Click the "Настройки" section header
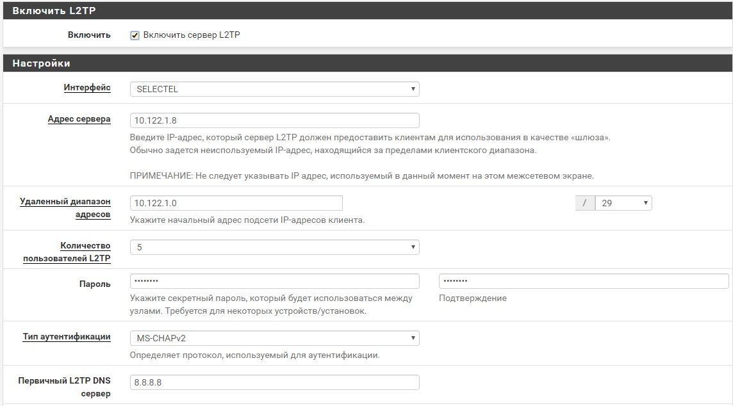733x406 pixels. coord(42,63)
